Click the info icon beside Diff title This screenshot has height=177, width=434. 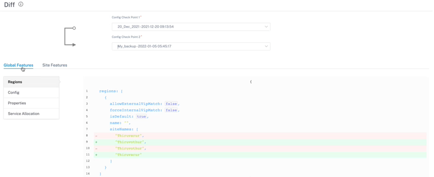tap(21, 4)
